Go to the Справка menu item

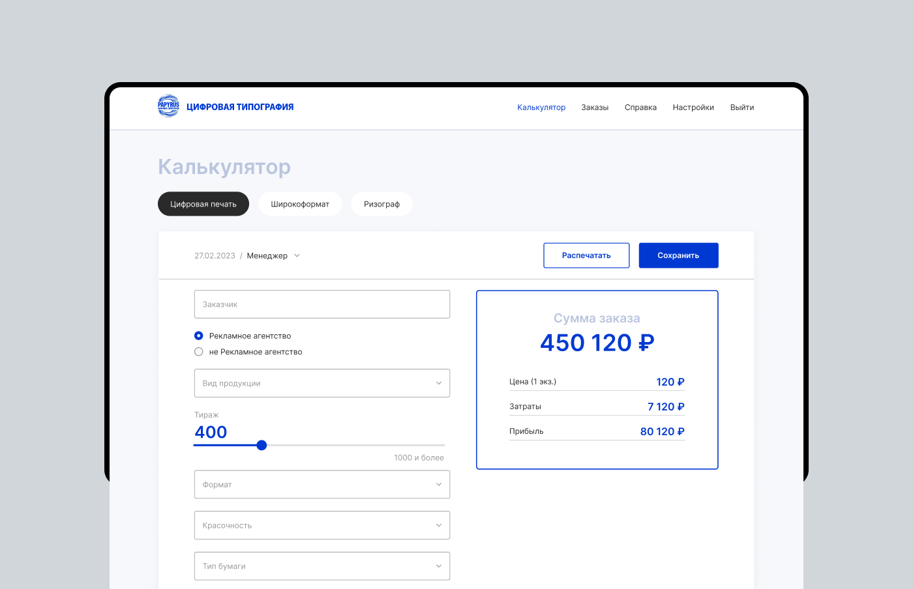point(640,108)
